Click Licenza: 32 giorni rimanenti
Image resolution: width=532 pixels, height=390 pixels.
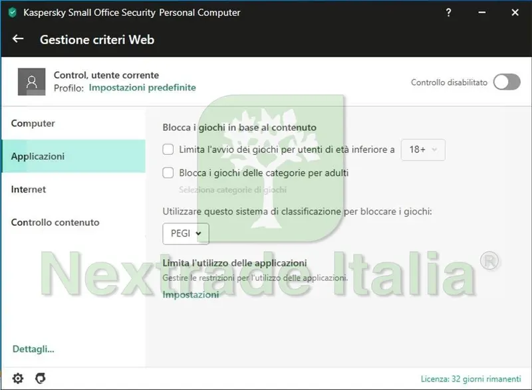(471, 379)
